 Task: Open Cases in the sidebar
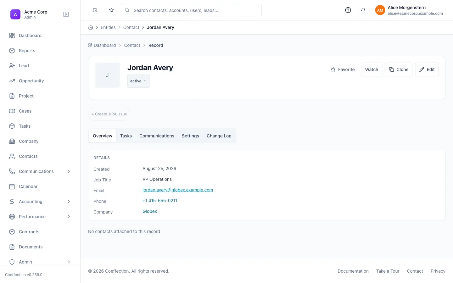[x=40, y=111]
